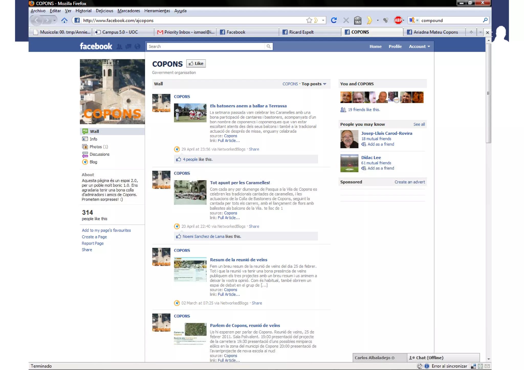Open the Chat (Offline) bar

point(443,358)
